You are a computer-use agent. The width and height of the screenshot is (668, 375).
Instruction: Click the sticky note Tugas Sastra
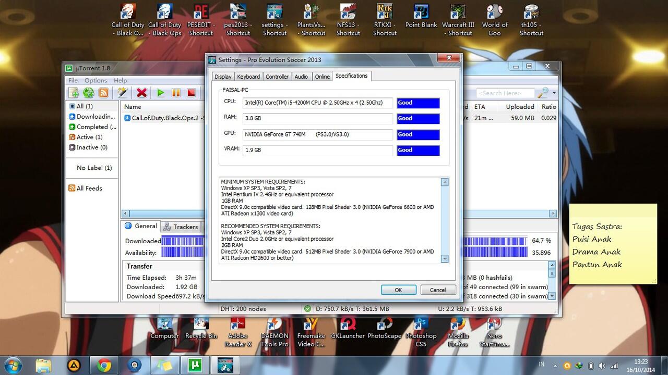pos(613,244)
